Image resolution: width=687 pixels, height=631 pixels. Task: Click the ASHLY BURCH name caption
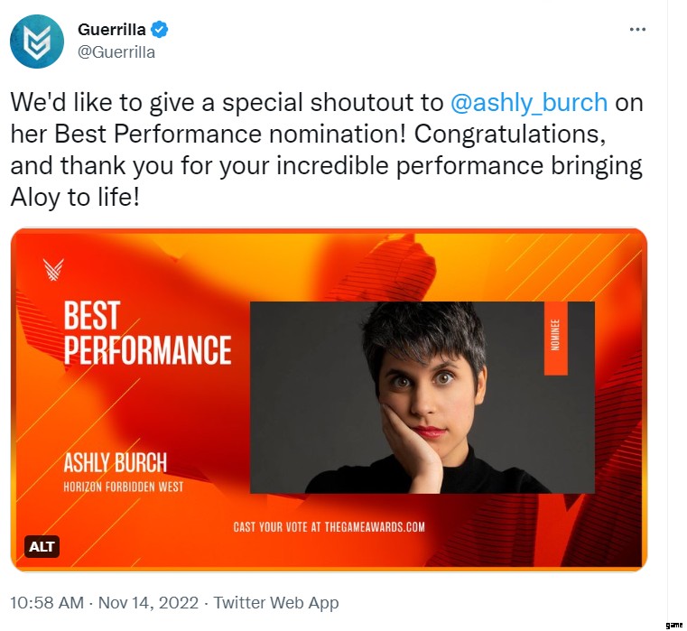tap(115, 463)
